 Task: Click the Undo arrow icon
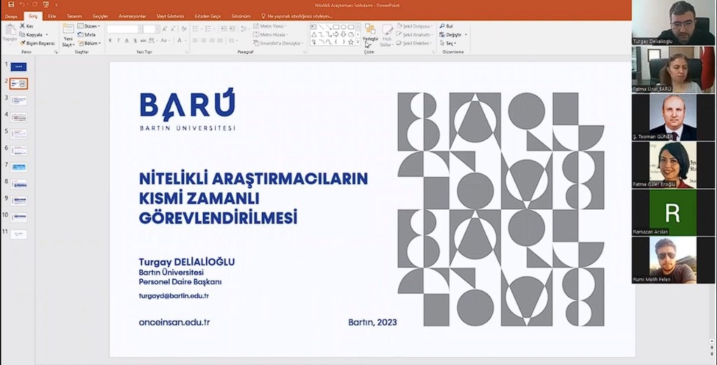tap(22, 4)
